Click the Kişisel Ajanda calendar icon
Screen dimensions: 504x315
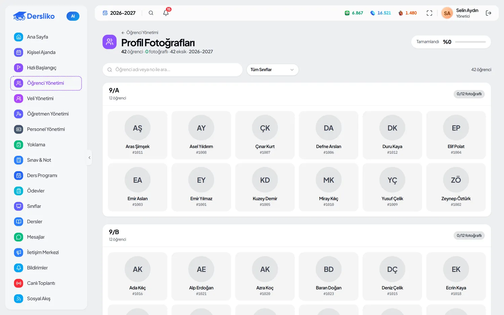point(19,52)
